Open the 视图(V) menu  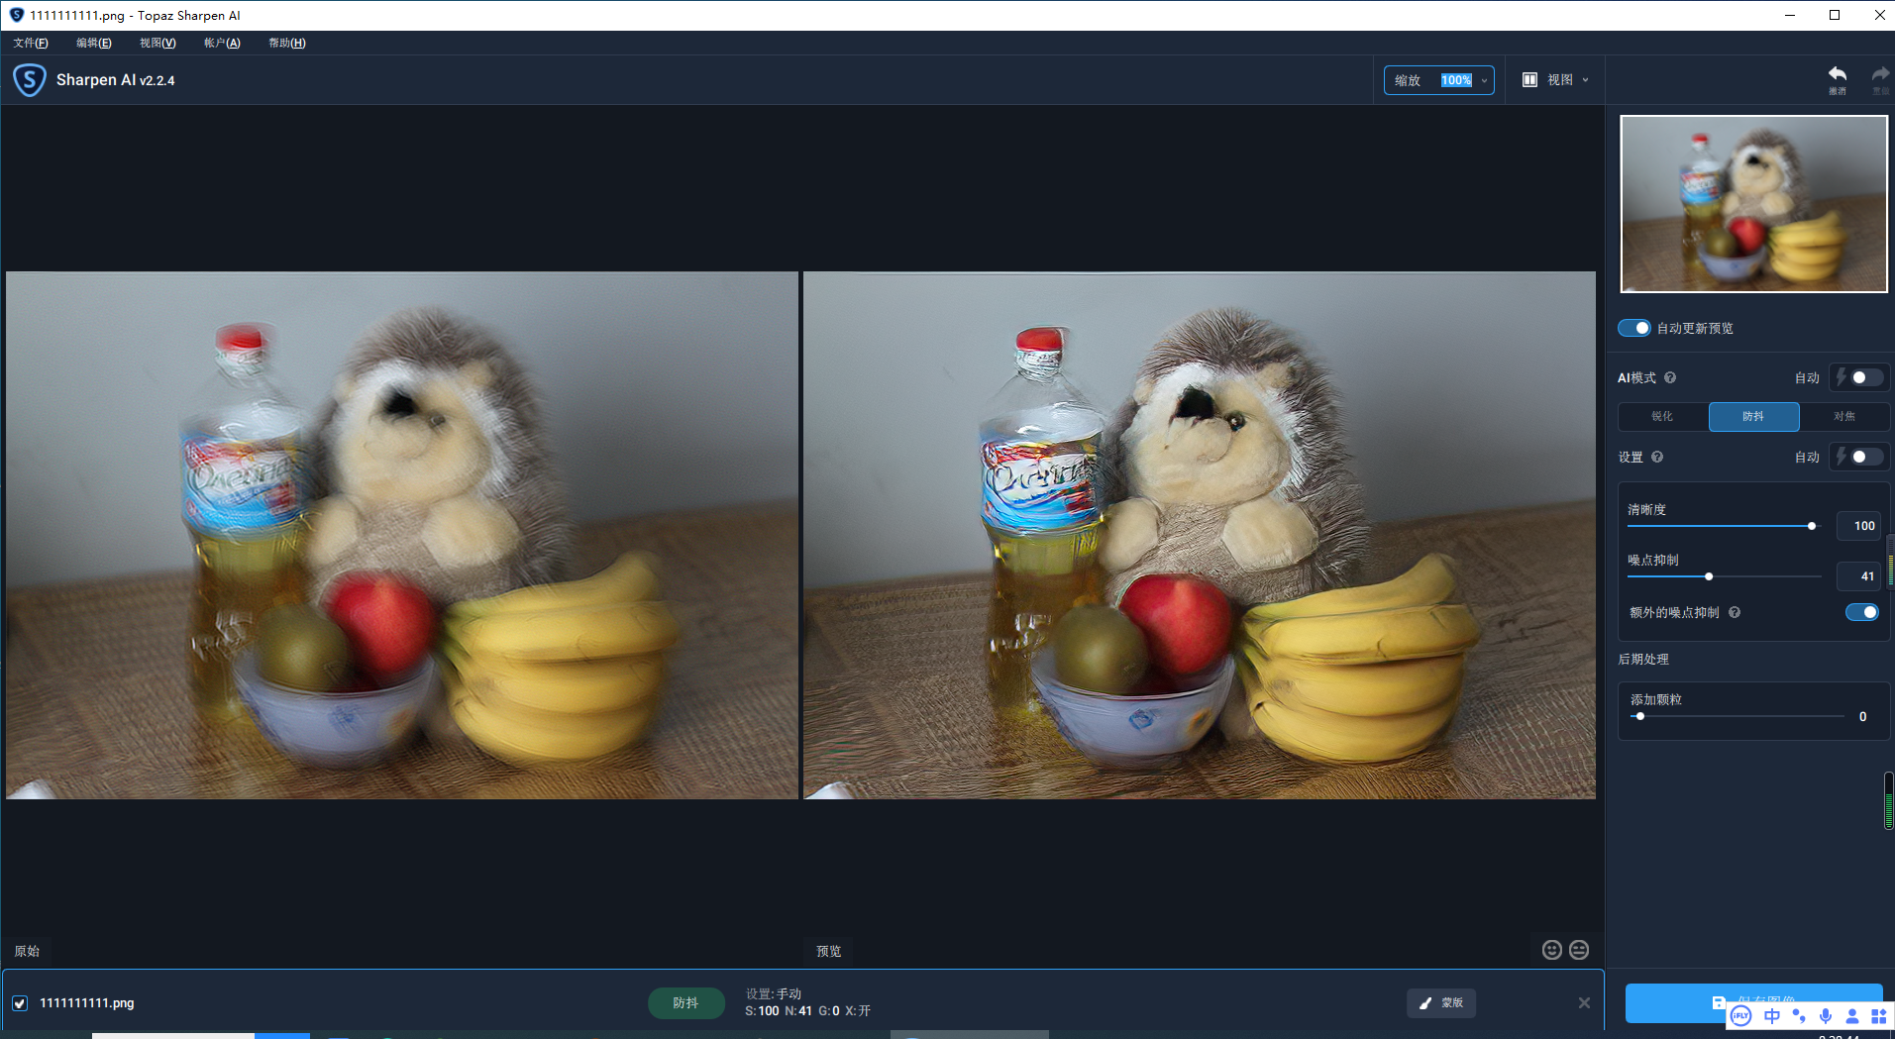pos(158,43)
